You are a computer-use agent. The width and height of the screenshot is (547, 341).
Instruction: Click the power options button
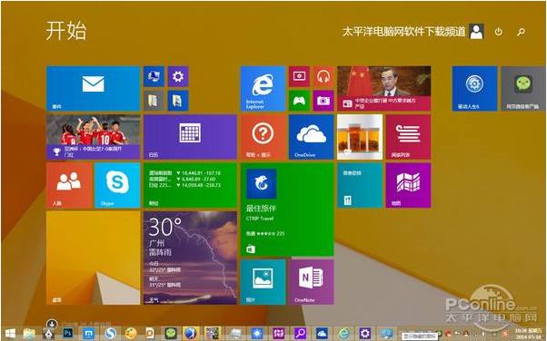pyautogui.click(x=499, y=32)
